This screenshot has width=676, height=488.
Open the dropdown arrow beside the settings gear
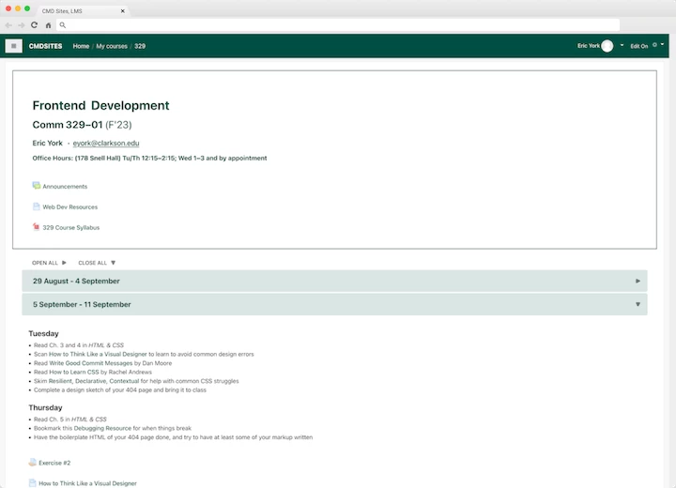click(662, 44)
